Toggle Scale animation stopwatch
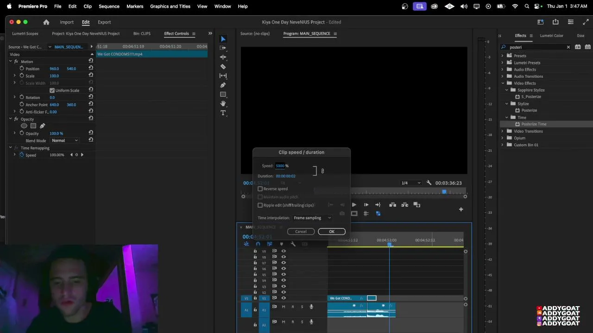 coord(21,75)
